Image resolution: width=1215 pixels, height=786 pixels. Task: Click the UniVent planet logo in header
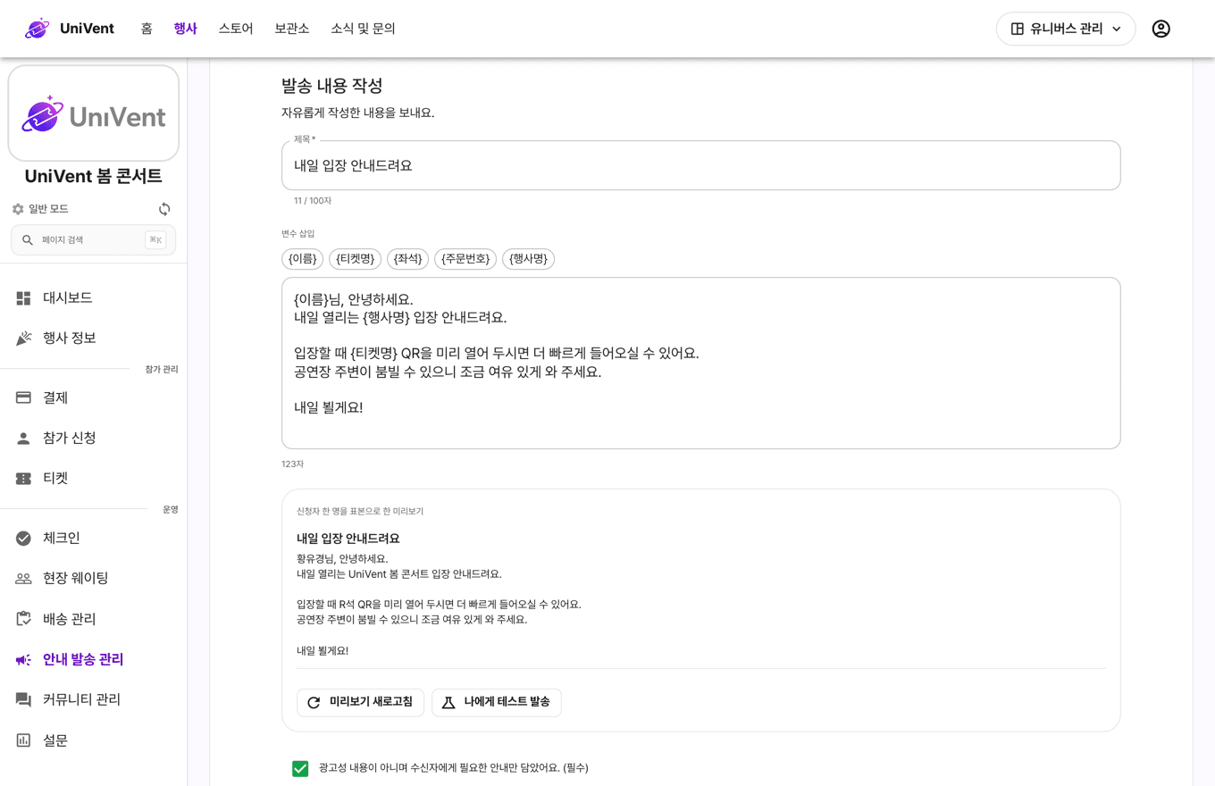pos(38,29)
